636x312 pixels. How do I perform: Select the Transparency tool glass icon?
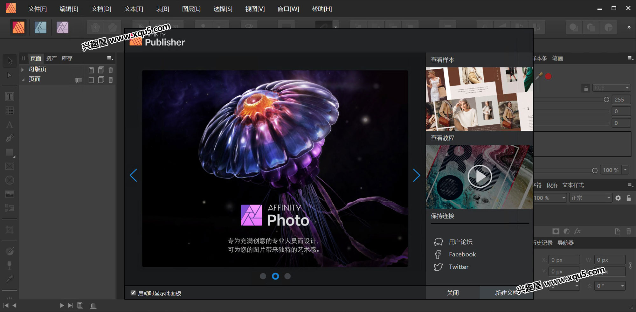pos(10,265)
